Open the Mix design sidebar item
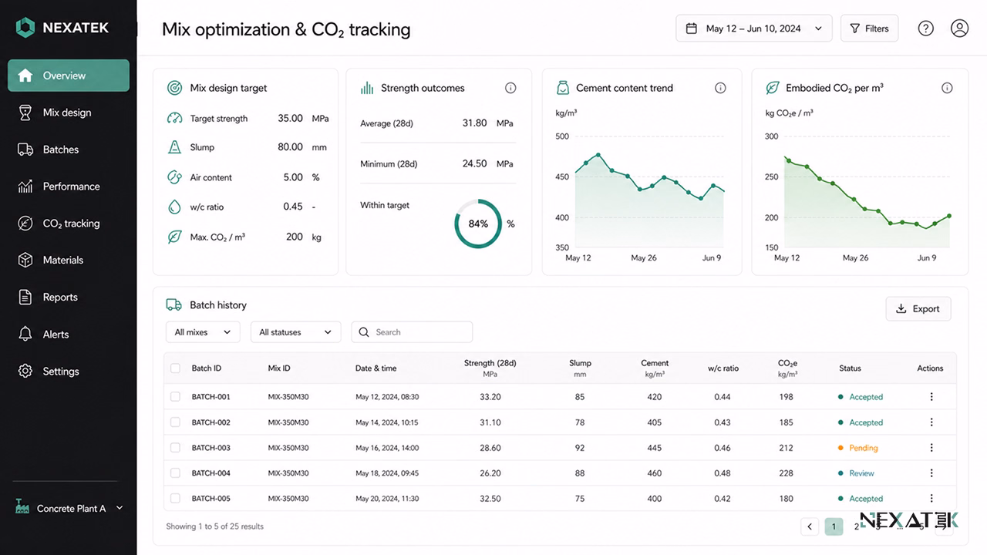 click(x=69, y=113)
